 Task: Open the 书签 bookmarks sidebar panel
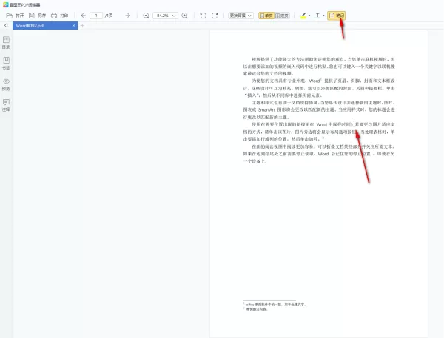point(6,63)
